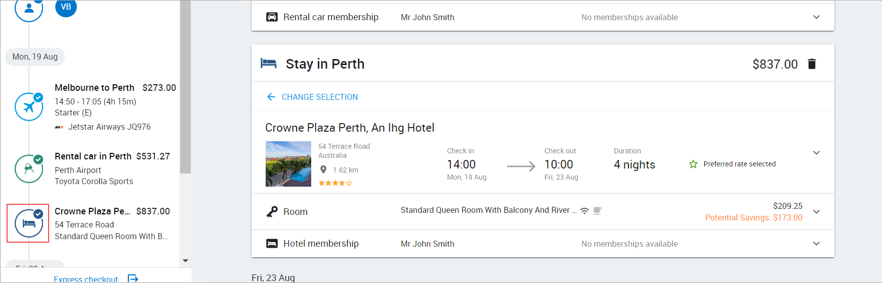Click Jetstar Airways JQ976 text
Viewport: 882px width, 283px height.
[109, 127]
